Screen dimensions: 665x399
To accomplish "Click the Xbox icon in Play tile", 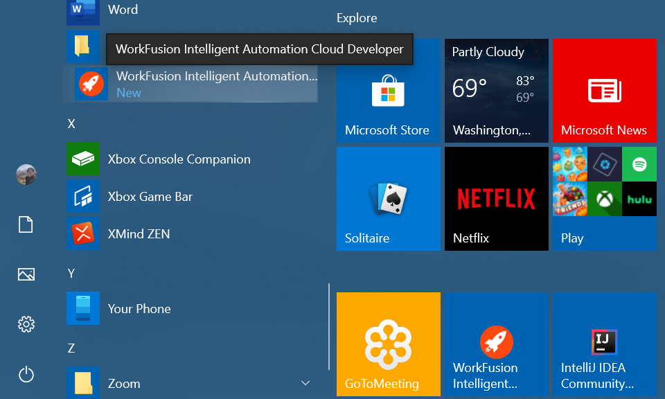I will coord(605,199).
